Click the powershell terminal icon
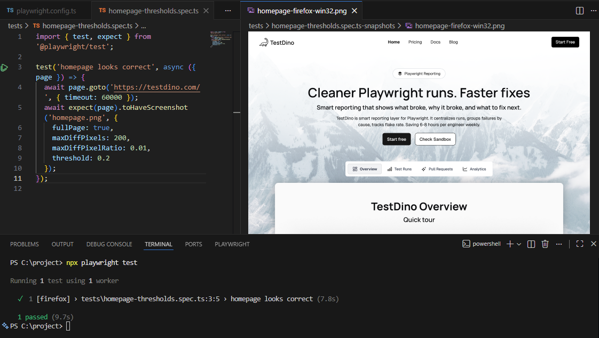599x338 pixels. (x=466, y=244)
